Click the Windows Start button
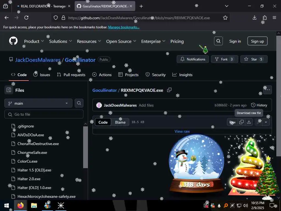281x211 pixels. (x=7, y=206)
